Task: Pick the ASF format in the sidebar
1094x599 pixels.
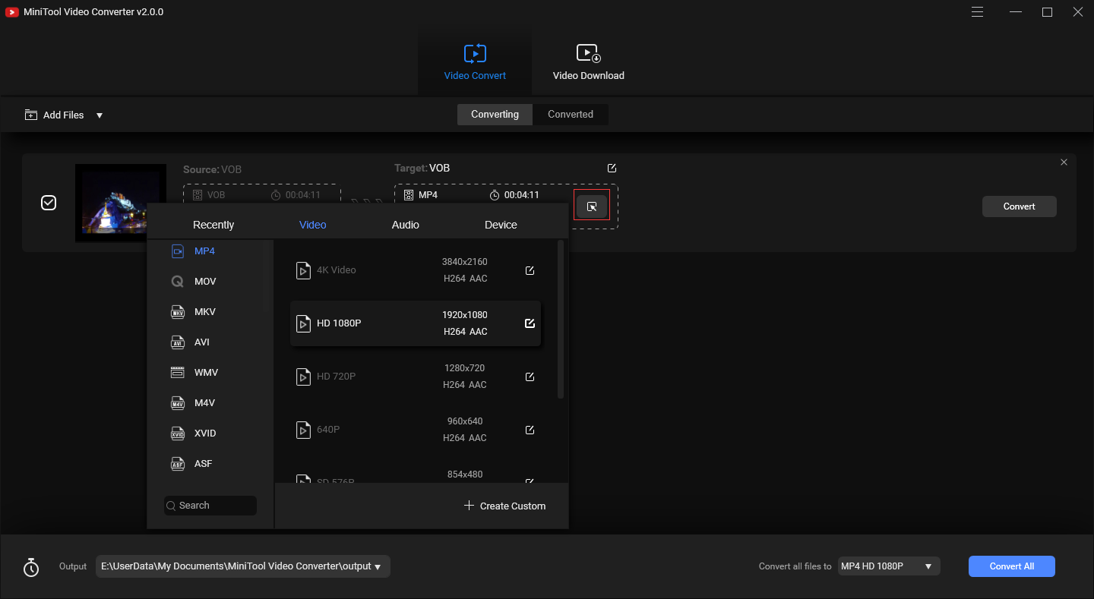Action: tap(203, 463)
